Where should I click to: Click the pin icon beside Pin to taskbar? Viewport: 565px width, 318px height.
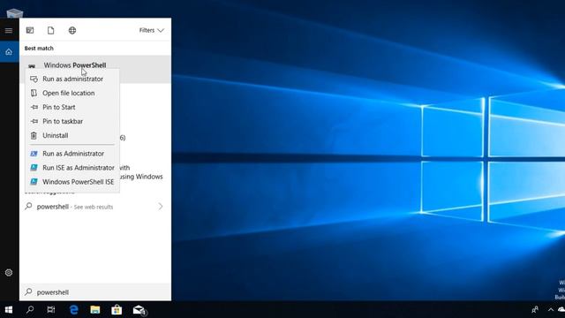pyautogui.click(x=34, y=121)
